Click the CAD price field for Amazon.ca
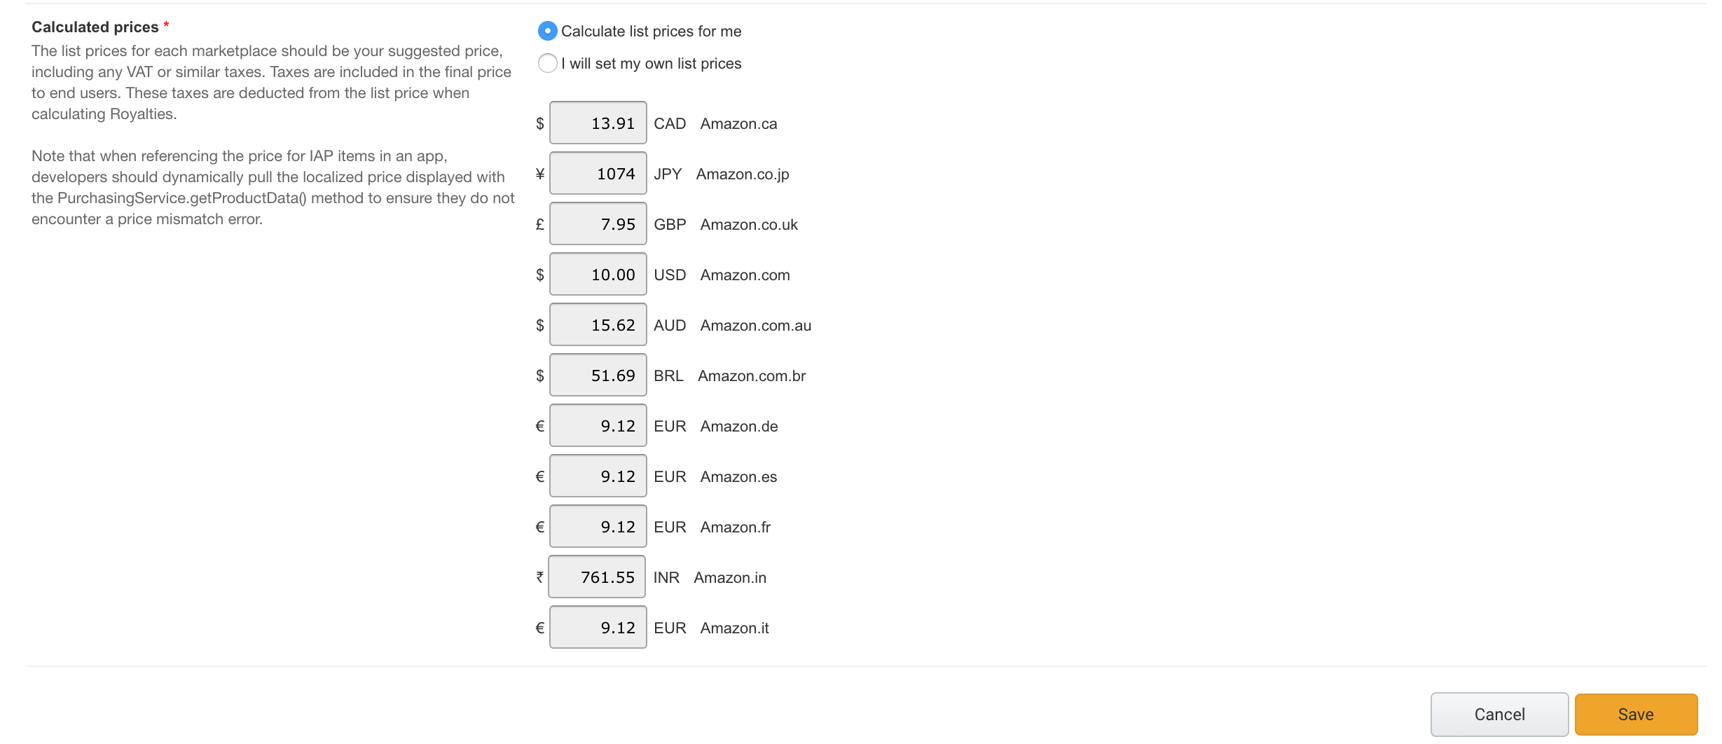Screen dimensions: 1722x744 [598, 123]
